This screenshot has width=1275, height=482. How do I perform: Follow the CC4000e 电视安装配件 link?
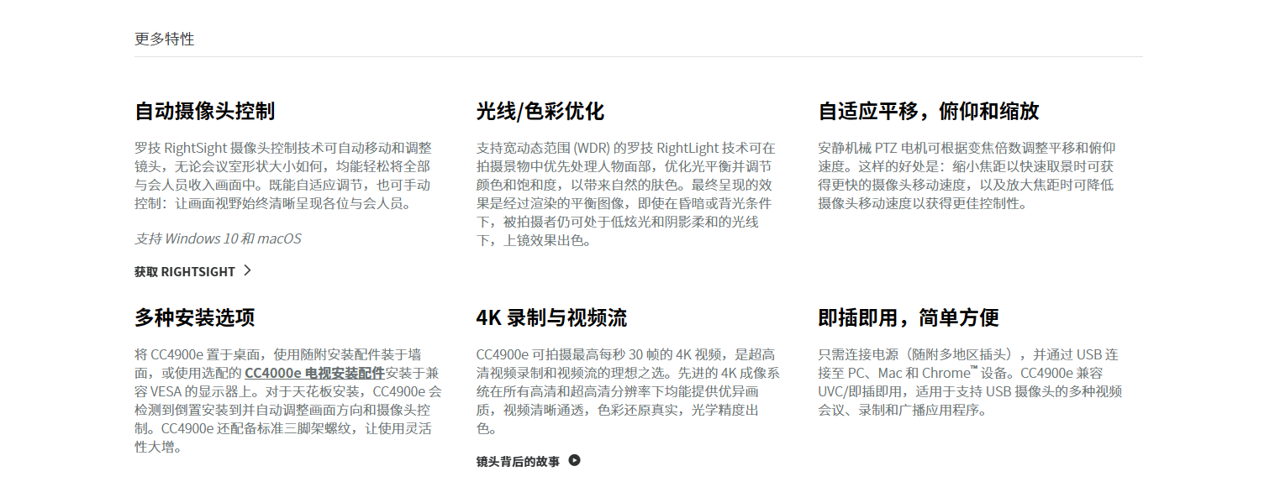pyautogui.click(x=314, y=372)
